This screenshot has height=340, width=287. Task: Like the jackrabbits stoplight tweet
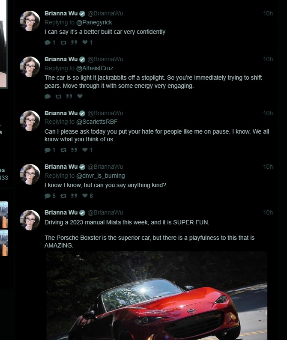80,96
